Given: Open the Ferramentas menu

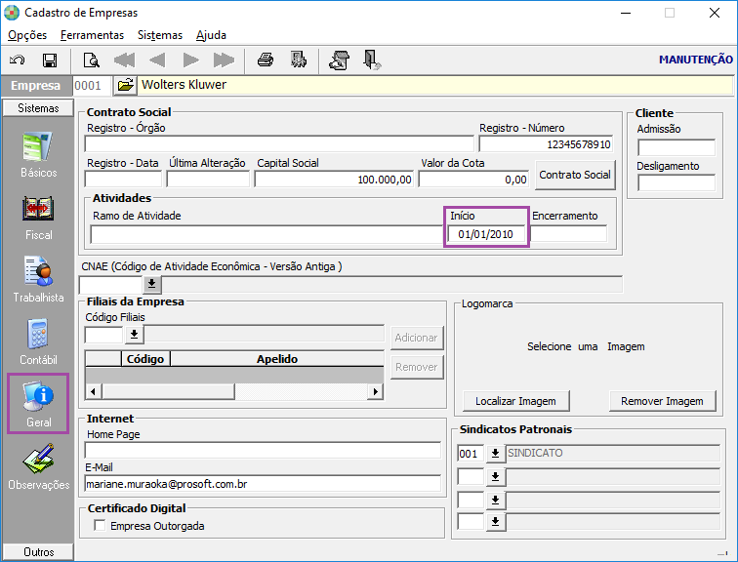Looking at the screenshot, I should 92,35.
